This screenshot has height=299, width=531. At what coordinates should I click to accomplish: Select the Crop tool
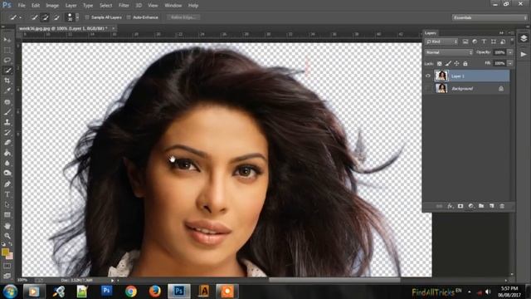[x=7, y=81]
